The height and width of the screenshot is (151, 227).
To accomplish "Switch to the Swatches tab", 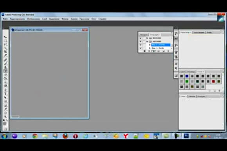I will pyautogui.click(x=191, y=72).
